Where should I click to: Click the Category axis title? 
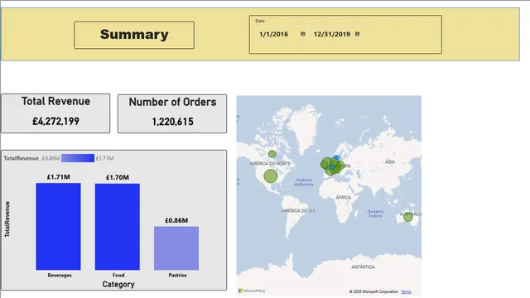point(118,284)
